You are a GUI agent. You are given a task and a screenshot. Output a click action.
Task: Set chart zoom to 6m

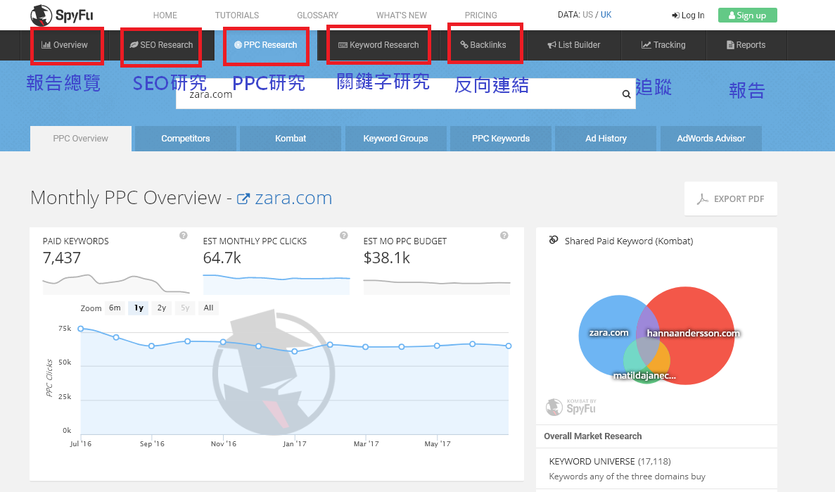115,308
